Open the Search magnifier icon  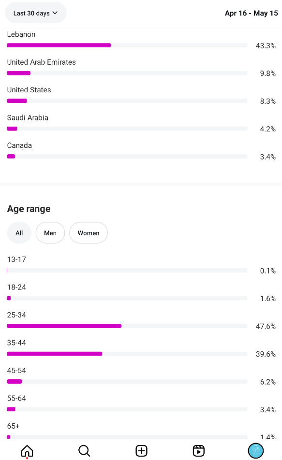pos(84,451)
